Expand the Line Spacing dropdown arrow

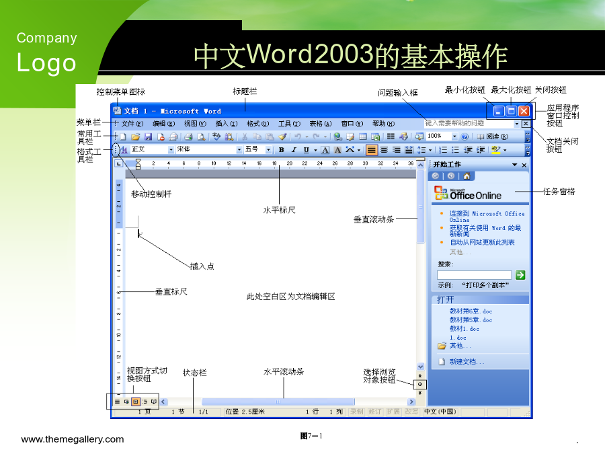(x=430, y=150)
